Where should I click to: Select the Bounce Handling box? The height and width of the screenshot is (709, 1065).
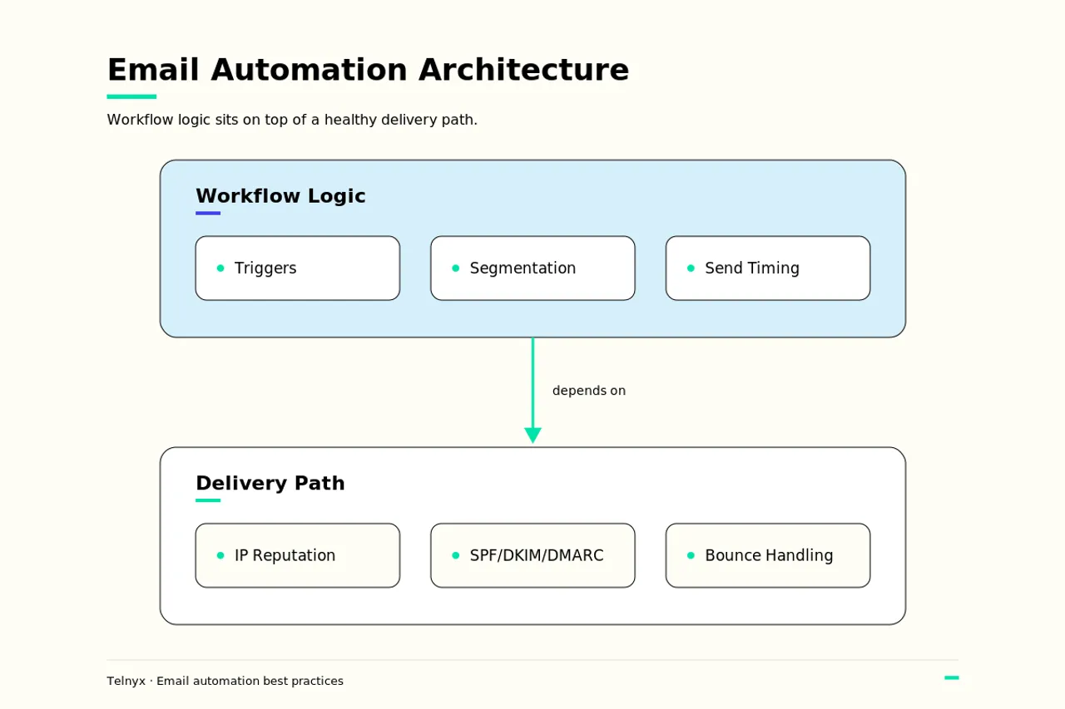pyautogui.click(x=768, y=555)
